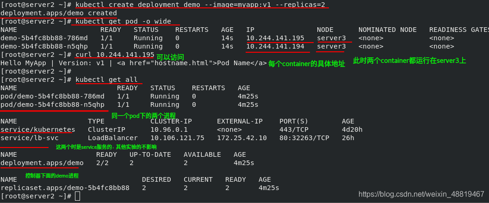Click the 'NOMINATED NODE' column header
Screen dimensions: 489x203
click(387, 30)
